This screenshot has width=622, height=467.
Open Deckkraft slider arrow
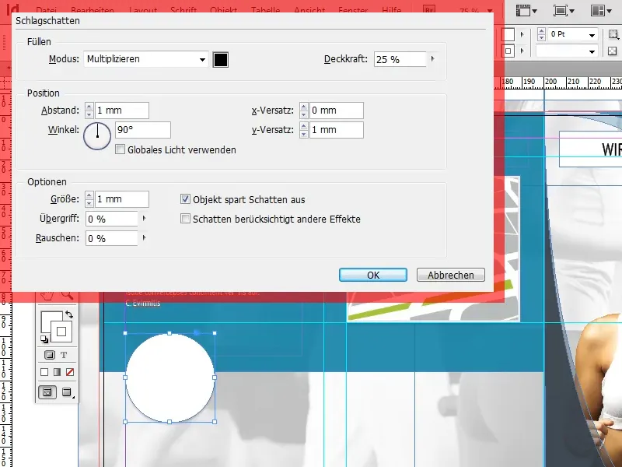(x=433, y=59)
